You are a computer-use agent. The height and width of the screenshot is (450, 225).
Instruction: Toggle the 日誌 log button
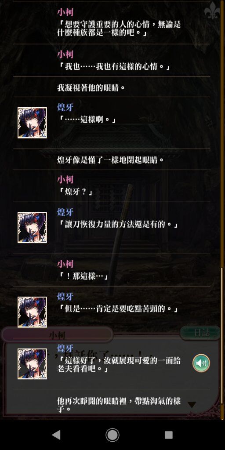click(200, 333)
